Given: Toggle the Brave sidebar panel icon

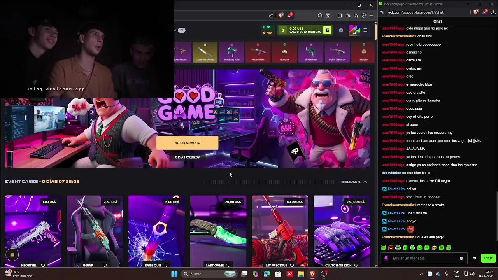Looking at the screenshot, I should point(340,16).
